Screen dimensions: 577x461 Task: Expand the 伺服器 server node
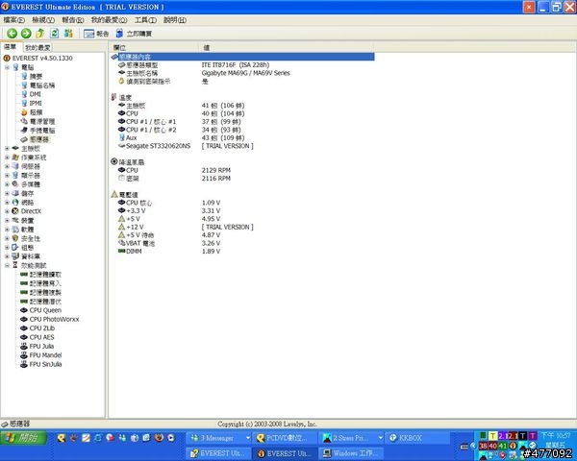(x=7, y=166)
